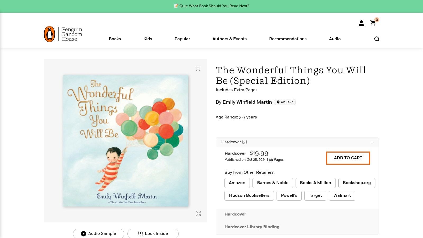Click the book cover thumbnail
The width and height of the screenshot is (423, 238).
tap(126, 140)
